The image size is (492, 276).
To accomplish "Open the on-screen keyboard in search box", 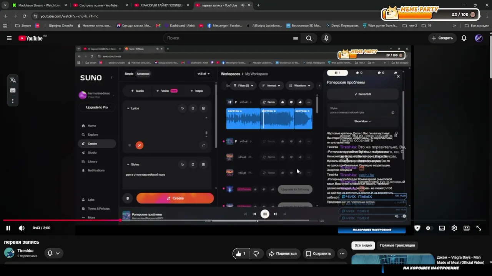I will click(x=296, y=38).
